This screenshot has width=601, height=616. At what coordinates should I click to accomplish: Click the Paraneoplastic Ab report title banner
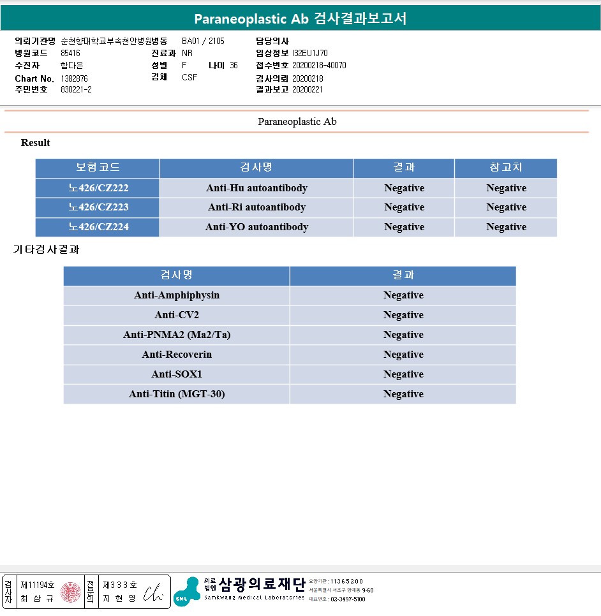pyautogui.click(x=300, y=18)
